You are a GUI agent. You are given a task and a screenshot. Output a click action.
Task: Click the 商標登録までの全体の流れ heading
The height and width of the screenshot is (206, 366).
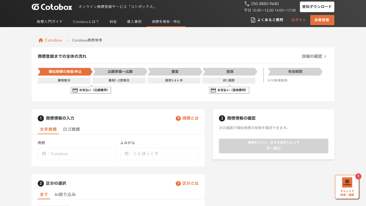pos(62,57)
